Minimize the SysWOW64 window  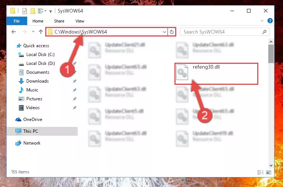coord(232,11)
